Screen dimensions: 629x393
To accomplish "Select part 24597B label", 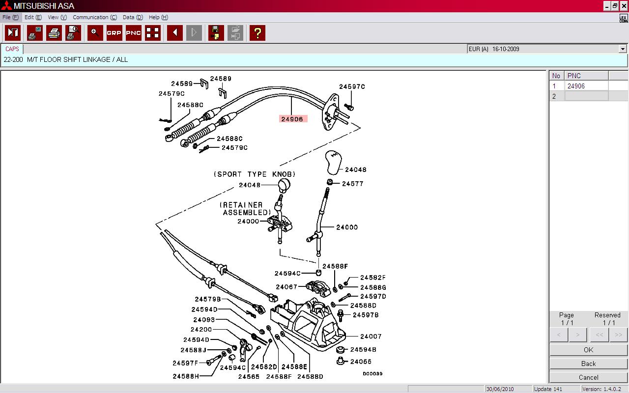I will click(366, 315).
